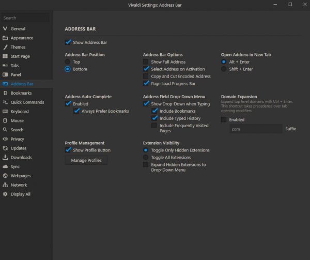310x260 pixels.
Task: Click the Panel sidebar icon
Action: [x=5, y=74]
